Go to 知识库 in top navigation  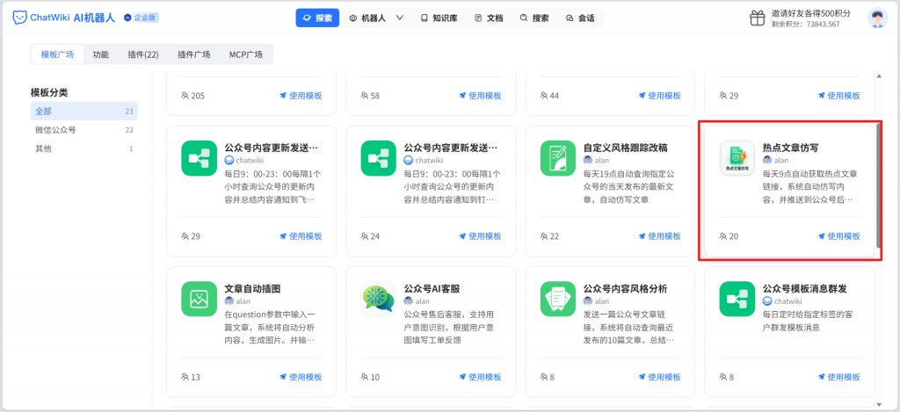[x=439, y=18]
